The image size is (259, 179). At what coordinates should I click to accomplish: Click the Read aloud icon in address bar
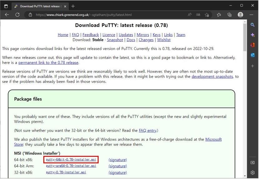190,15
